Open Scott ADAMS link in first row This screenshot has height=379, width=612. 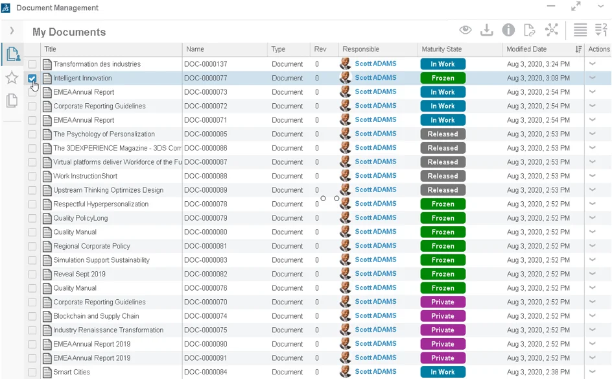click(x=375, y=64)
